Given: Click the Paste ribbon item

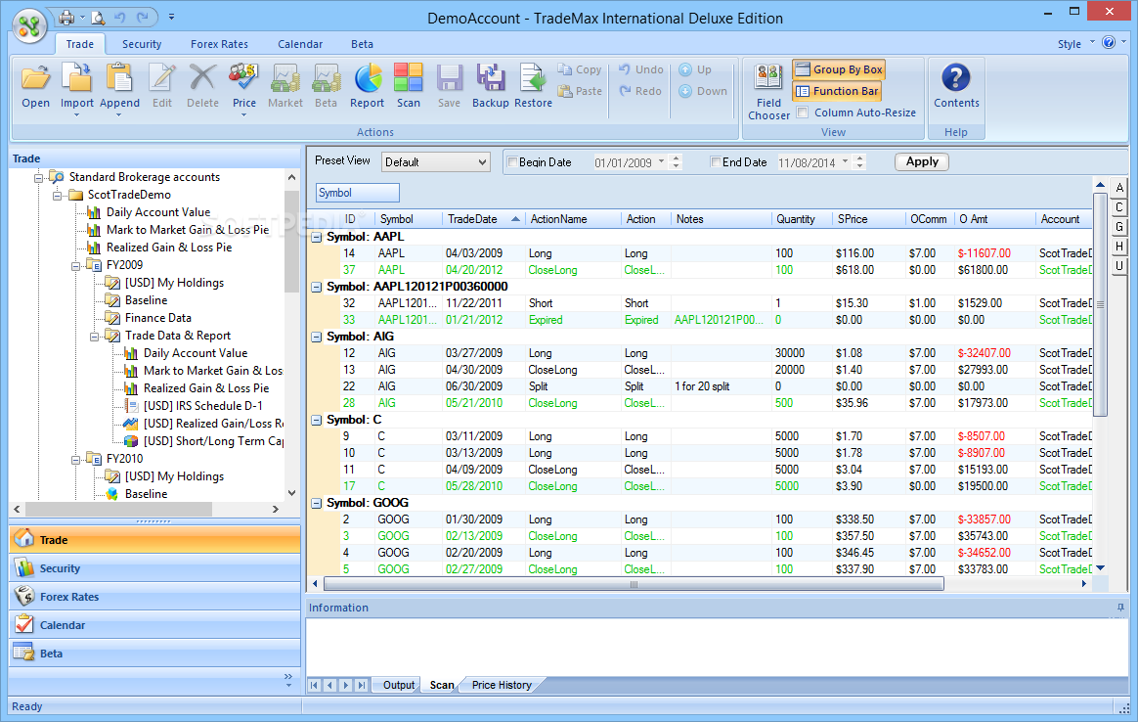Looking at the screenshot, I should click(580, 92).
